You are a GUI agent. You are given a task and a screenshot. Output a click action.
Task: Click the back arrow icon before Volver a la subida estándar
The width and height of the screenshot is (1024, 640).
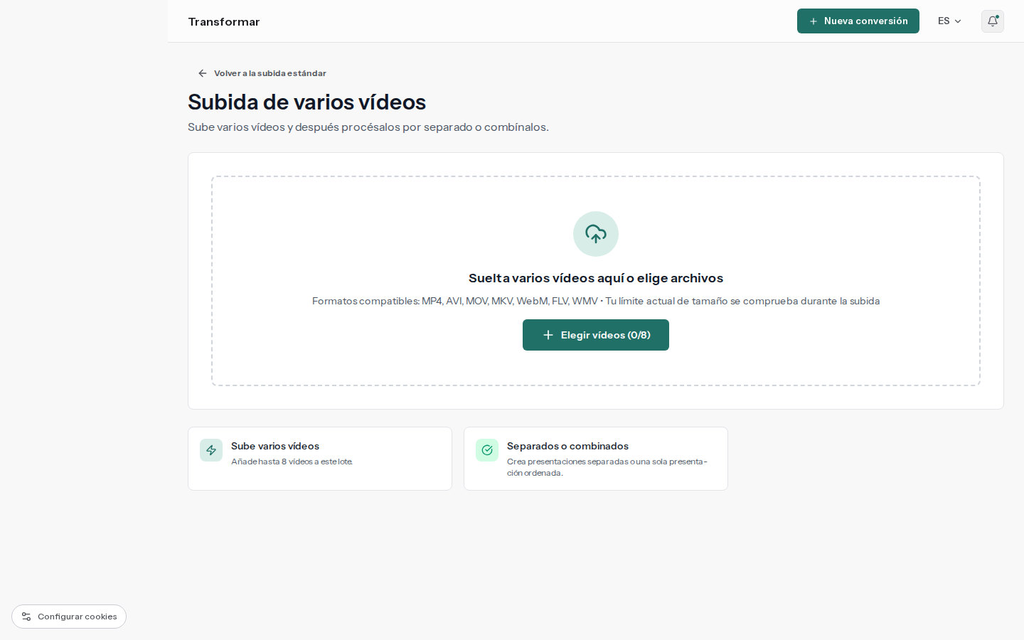pos(203,73)
